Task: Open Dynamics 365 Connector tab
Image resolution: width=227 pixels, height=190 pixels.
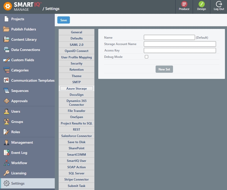Action: pyautogui.click(x=77, y=103)
